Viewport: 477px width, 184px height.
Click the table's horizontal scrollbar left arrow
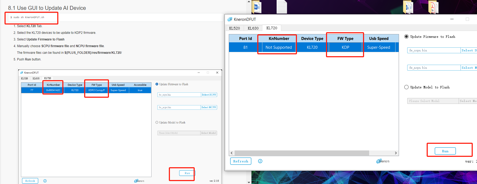point(232,153)
